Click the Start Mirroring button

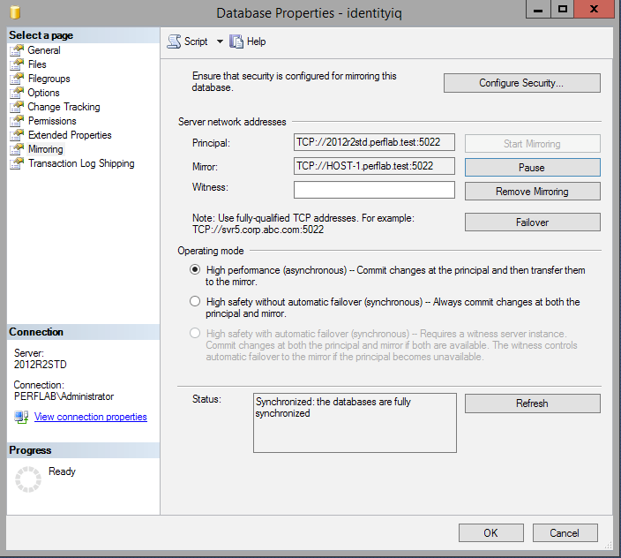point(532,143)
